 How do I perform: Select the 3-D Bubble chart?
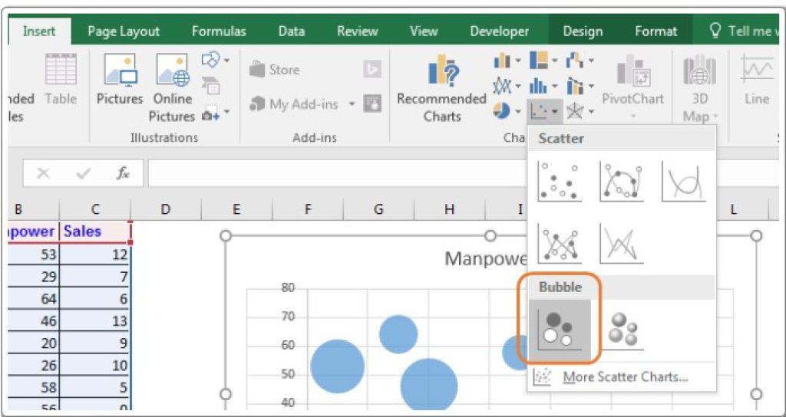[622, 330]
